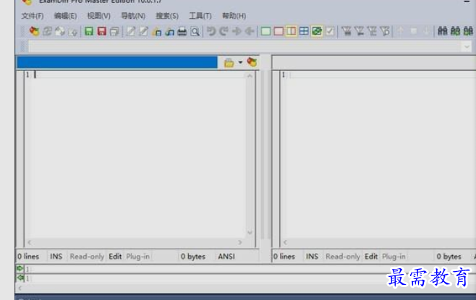Click the fruit compare icon beside left path
This screenshot has height=300, width=476.
[252, 62]
